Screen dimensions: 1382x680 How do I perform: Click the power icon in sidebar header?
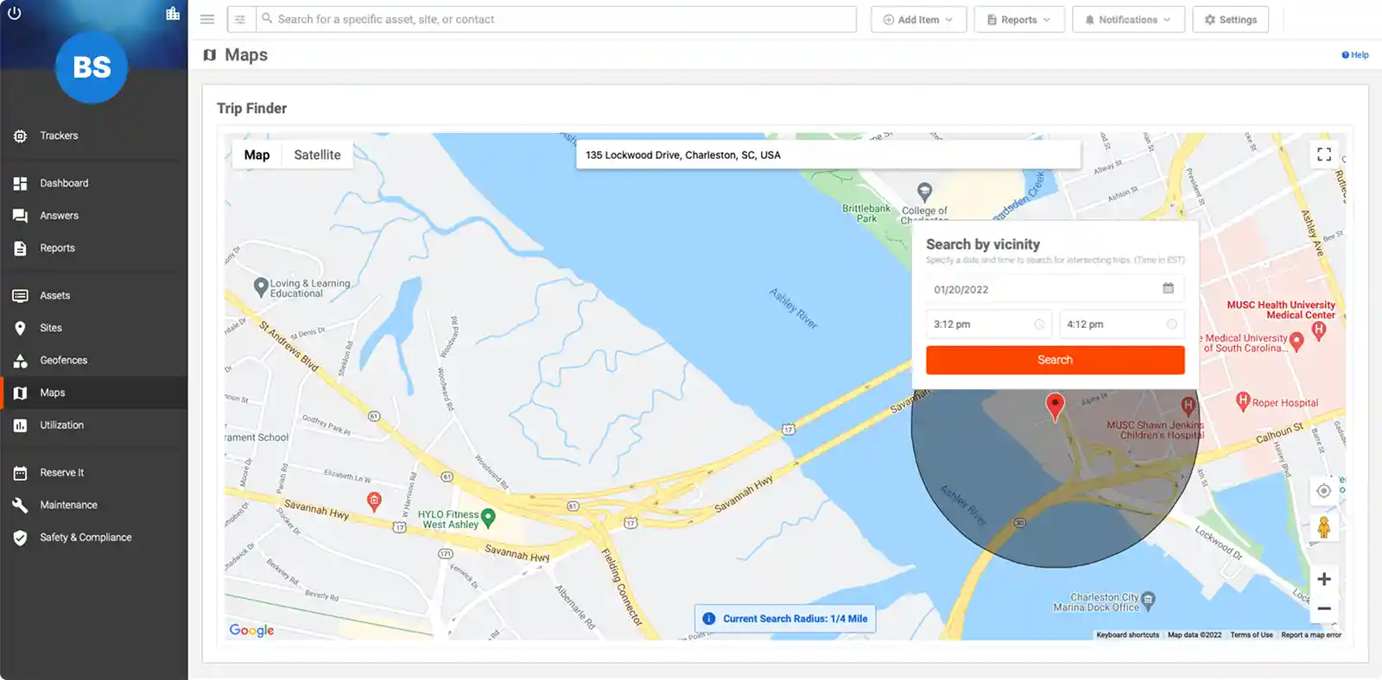point(15,14)
